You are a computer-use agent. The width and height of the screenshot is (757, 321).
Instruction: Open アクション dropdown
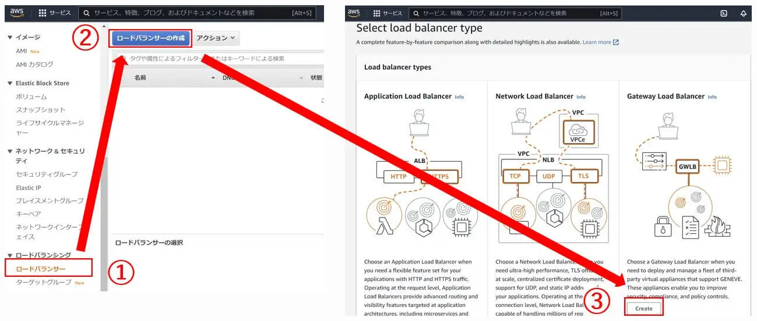tap(216, 38)
